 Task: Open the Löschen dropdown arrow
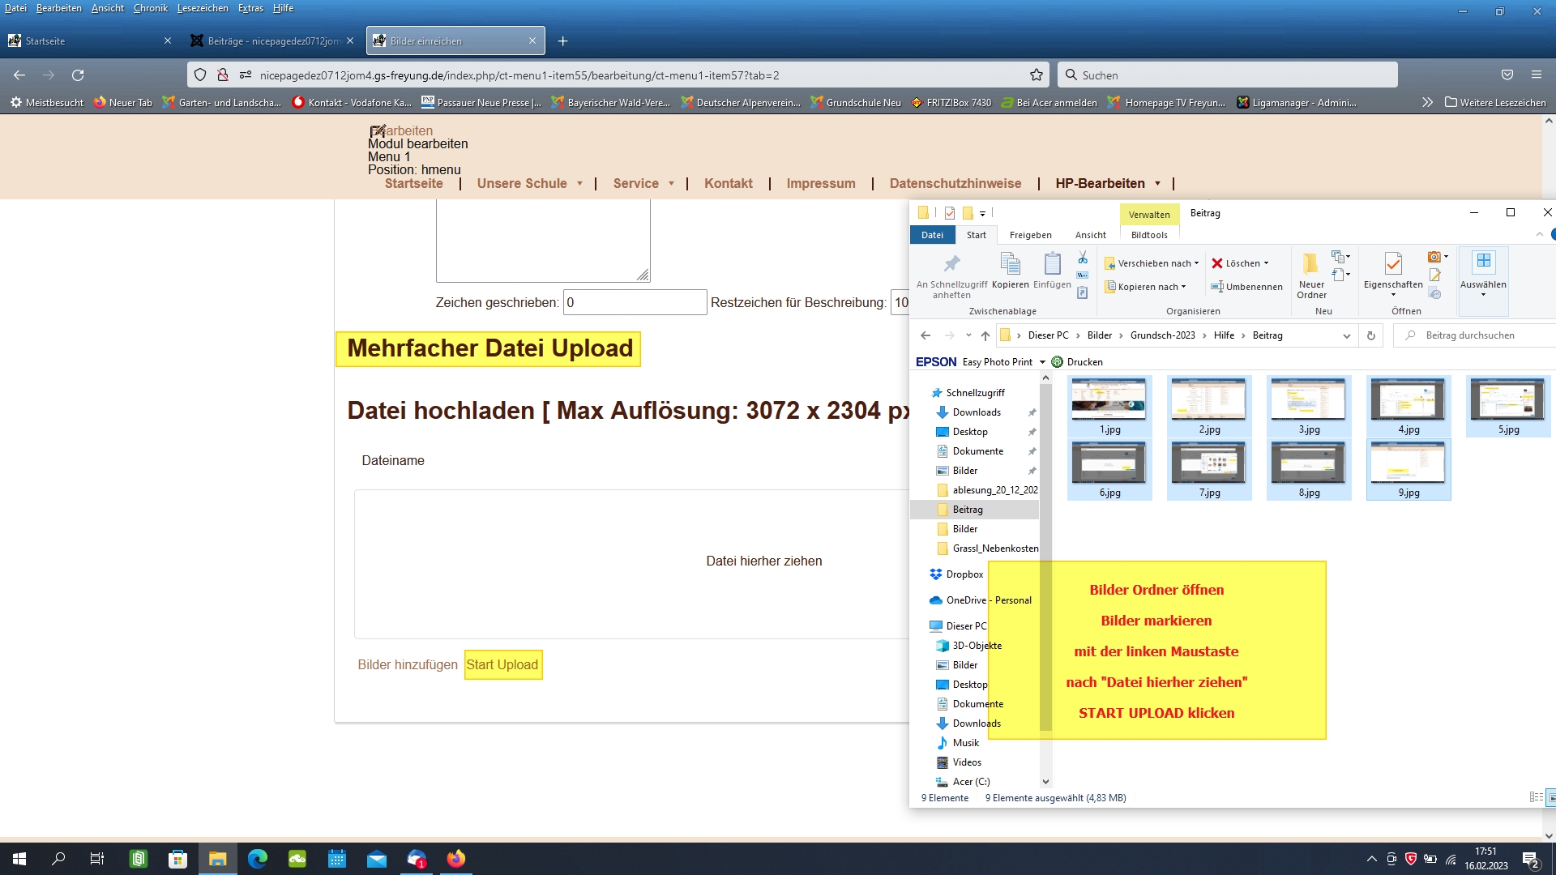click(1267, 263)
